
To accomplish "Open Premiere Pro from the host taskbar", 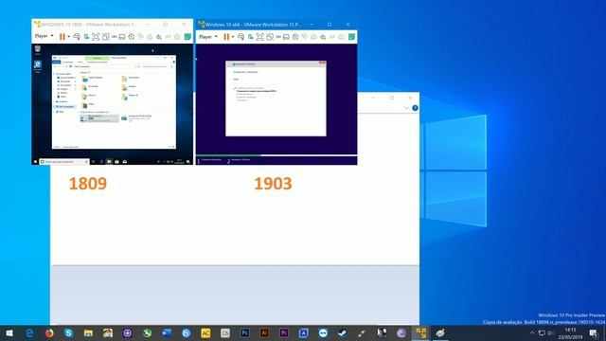I will pos(284,332).
